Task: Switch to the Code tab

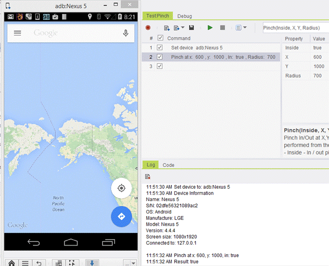Action: (x=168, y=165)
